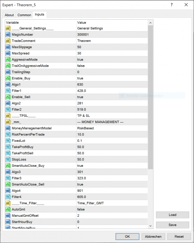Click the double icon beside StopLoss
Image resolution: width=194 pixels, height=243 pixels.
[x=8, y=159]
